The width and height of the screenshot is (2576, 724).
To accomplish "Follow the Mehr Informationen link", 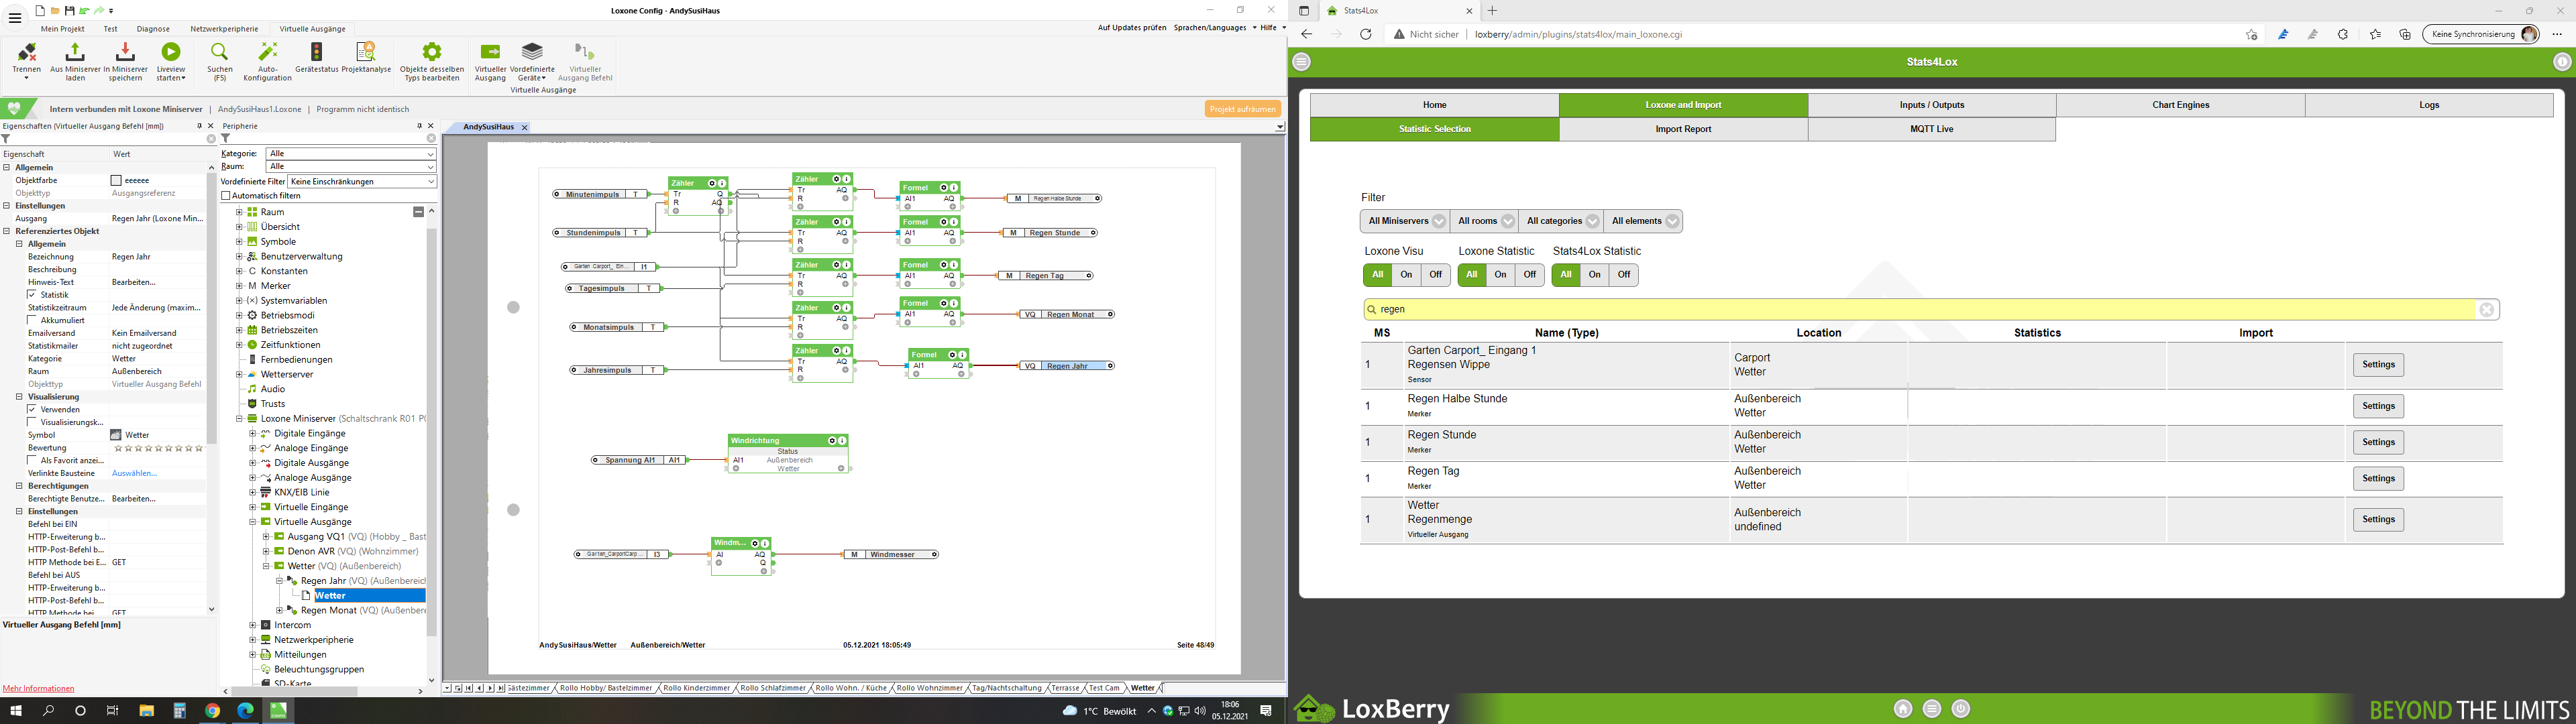I will [39, 689].
